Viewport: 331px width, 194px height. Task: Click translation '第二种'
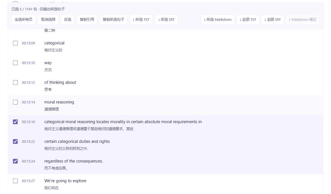coord(50,30)
